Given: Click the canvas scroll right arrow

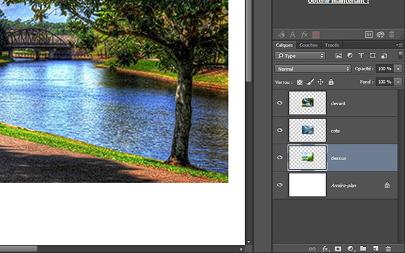Looking at the screenshot, I should click(x=241, y=249).
